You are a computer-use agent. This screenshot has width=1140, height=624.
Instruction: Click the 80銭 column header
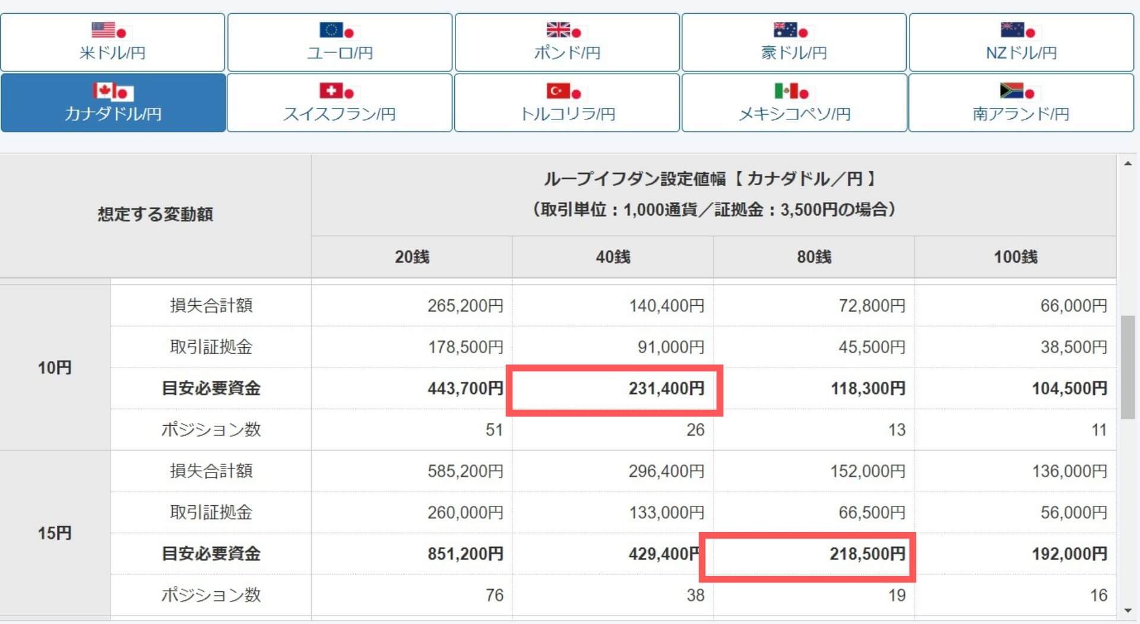[x=814, y=257]
